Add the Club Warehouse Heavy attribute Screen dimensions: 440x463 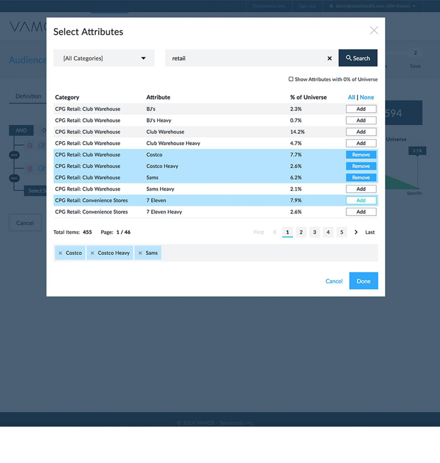(361, 143)
